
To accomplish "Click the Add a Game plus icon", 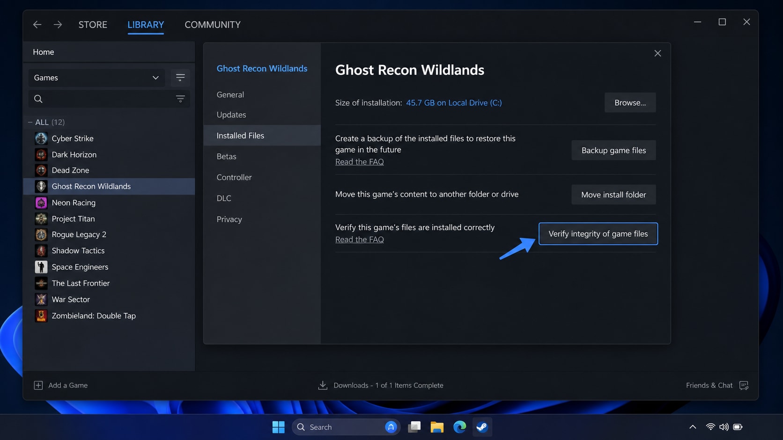I will click(x=38, y=385).
